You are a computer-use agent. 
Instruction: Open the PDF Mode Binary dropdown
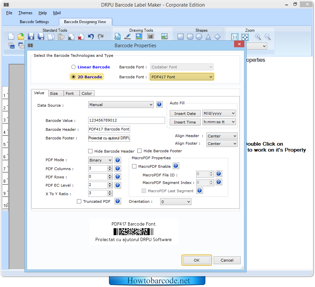point(100,160)
